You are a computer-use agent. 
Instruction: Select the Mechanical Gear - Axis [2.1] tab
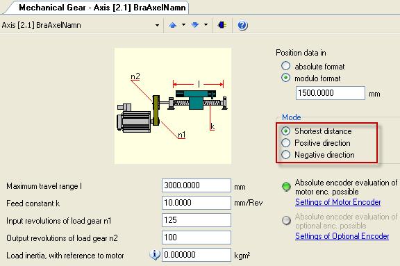coord(102,8)
